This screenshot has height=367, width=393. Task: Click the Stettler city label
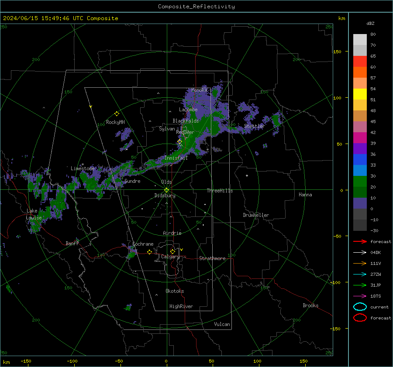tap(255, 126)
